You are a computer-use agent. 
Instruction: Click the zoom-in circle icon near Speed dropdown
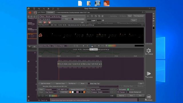[x=77, y=46]
